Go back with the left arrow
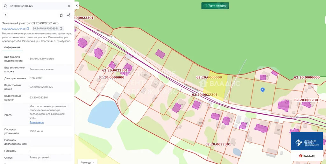 pyautogui.click(x=5, y=15)
